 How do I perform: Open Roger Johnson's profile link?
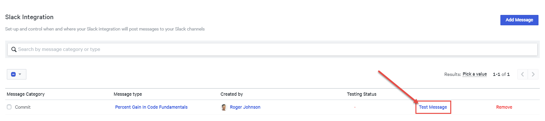pos(245,107)
